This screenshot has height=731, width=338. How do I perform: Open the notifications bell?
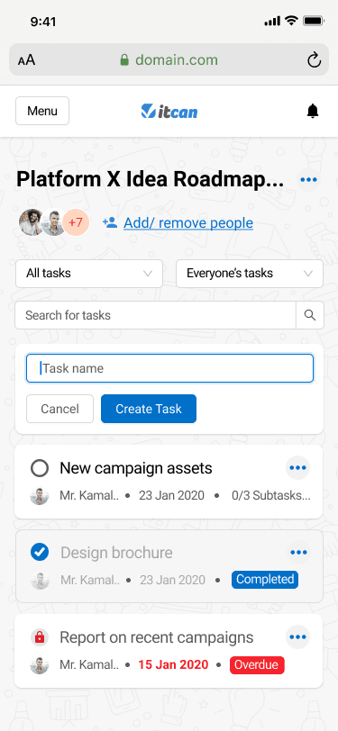(313, 111)
